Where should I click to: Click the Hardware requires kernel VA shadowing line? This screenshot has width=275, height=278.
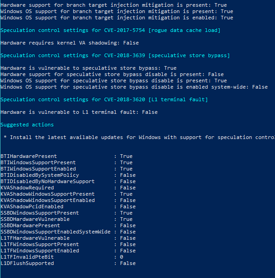click(70, 43)
